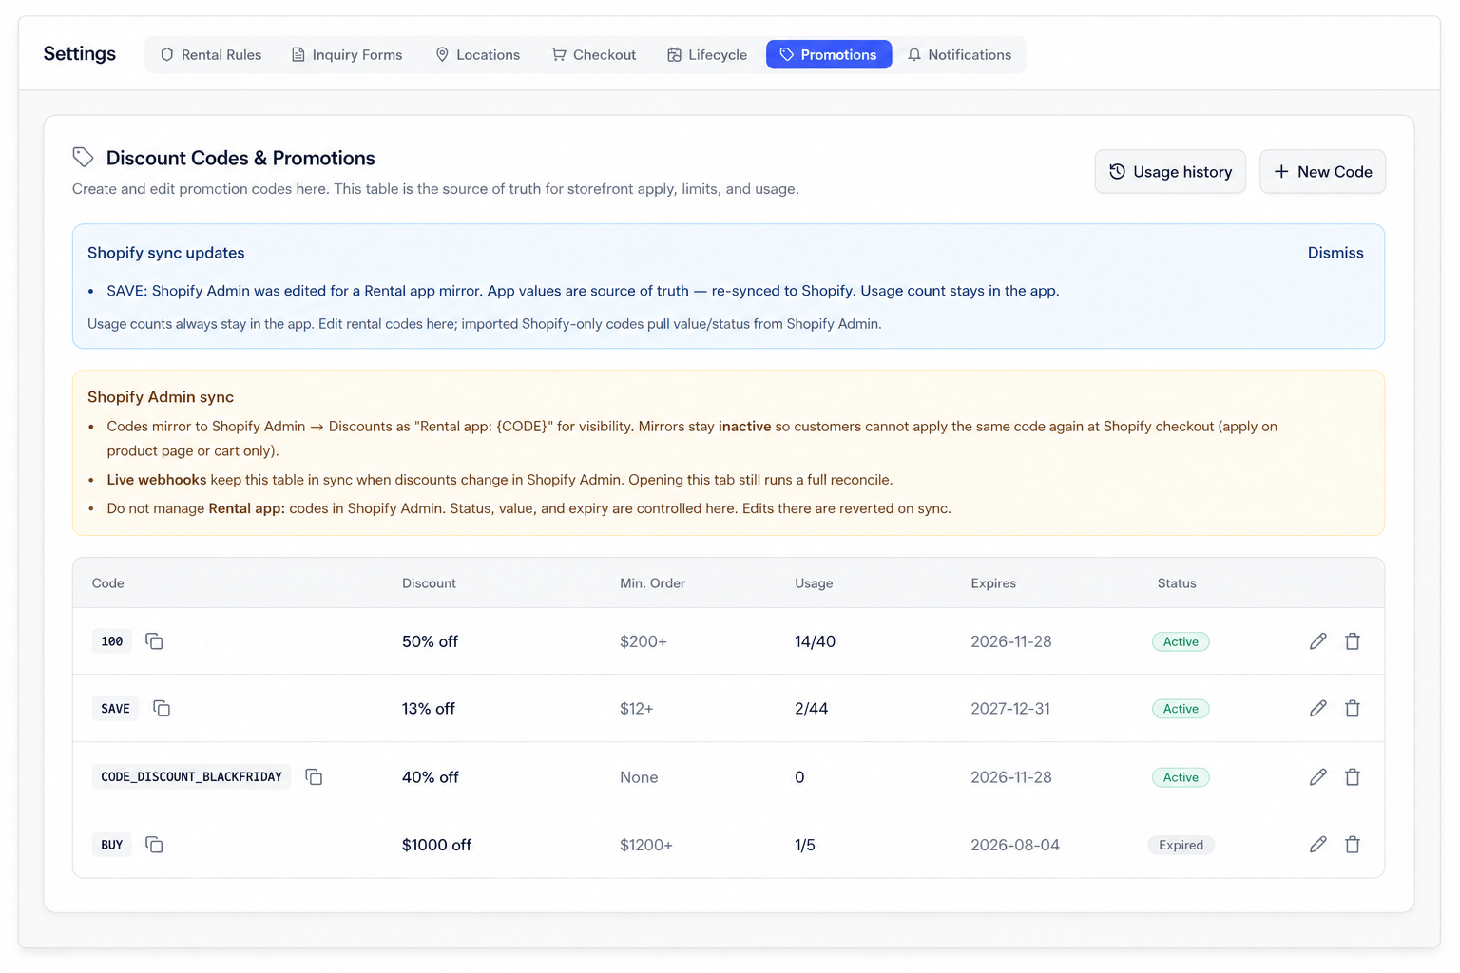Edit the SAVE code row
The height and width of the screenshot is (973, 1460).
tap(1317, 709)
